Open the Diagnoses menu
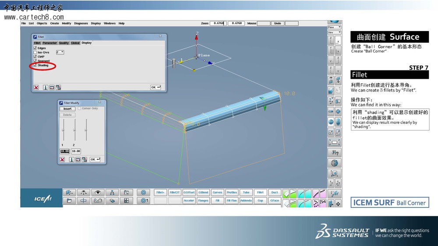 point(81,23)
